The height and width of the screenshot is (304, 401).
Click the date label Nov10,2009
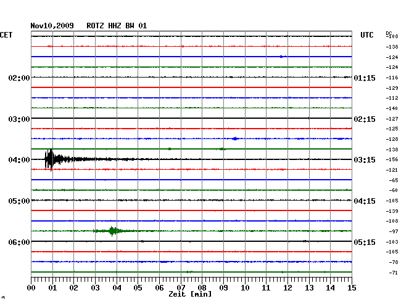point(52,26)
